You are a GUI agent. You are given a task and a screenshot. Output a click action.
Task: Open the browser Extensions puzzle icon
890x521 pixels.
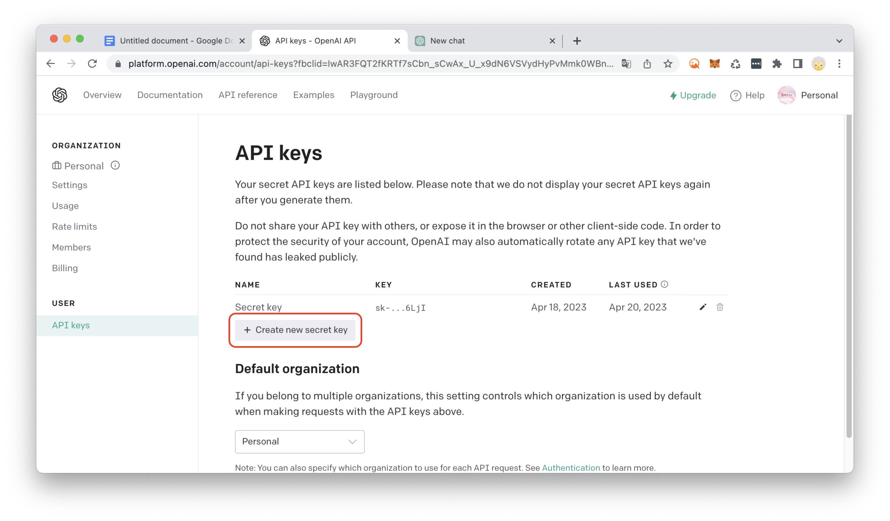777,64
